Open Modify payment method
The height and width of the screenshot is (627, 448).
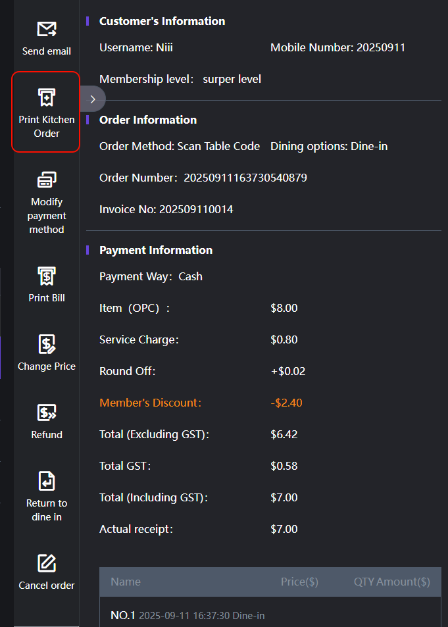coord(46,180)
